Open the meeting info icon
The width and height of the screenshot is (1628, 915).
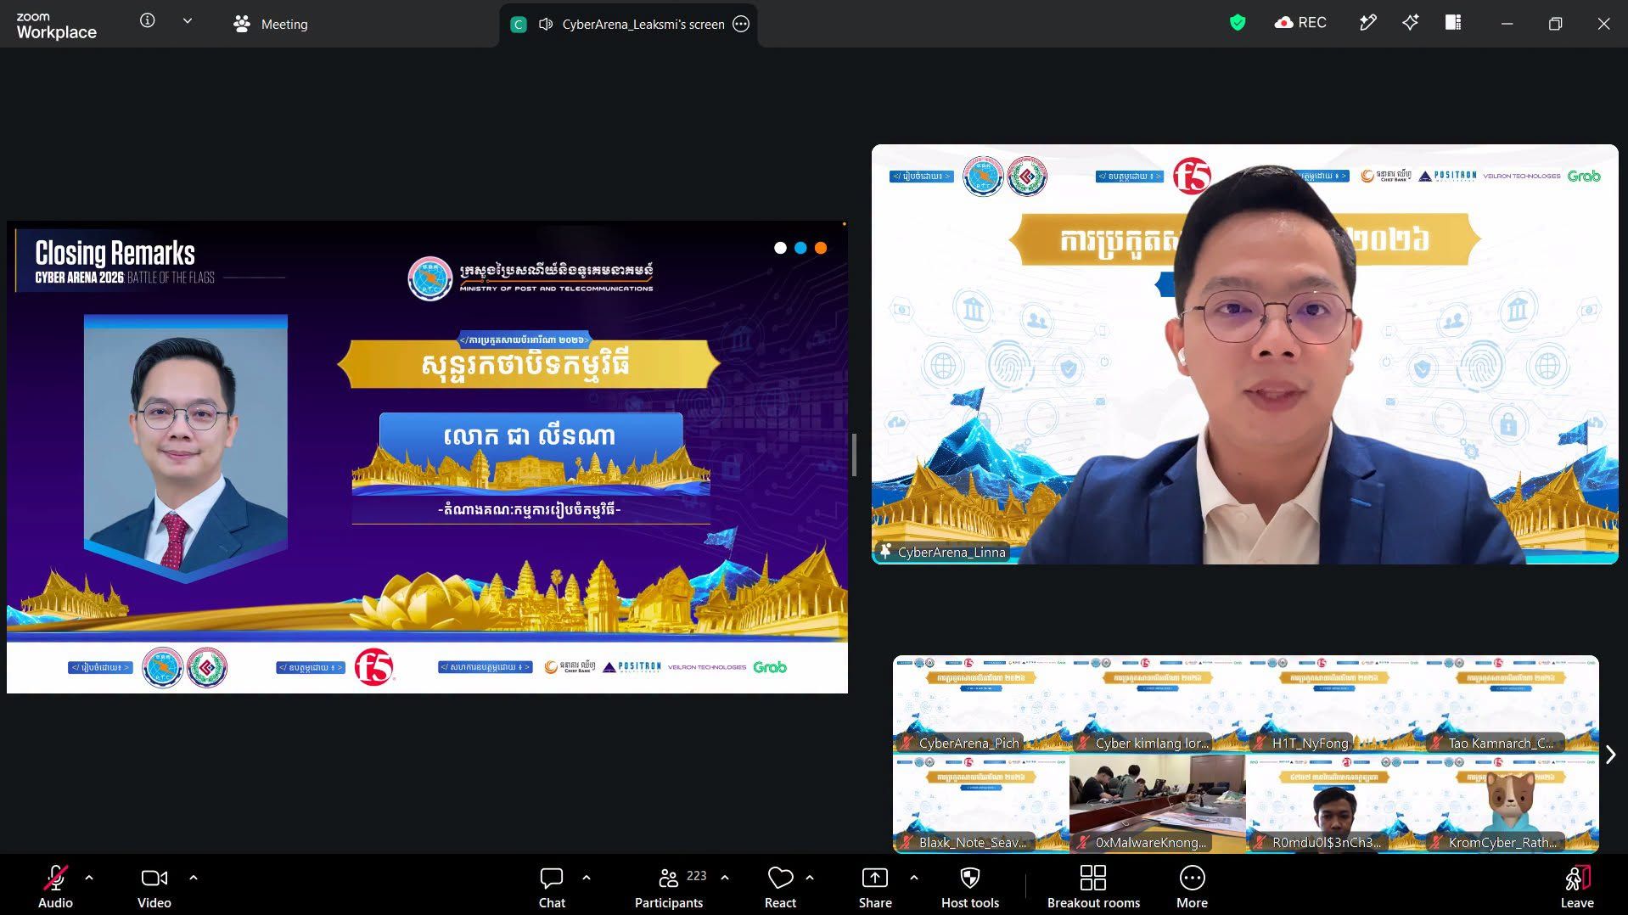(x=147, y=20)
